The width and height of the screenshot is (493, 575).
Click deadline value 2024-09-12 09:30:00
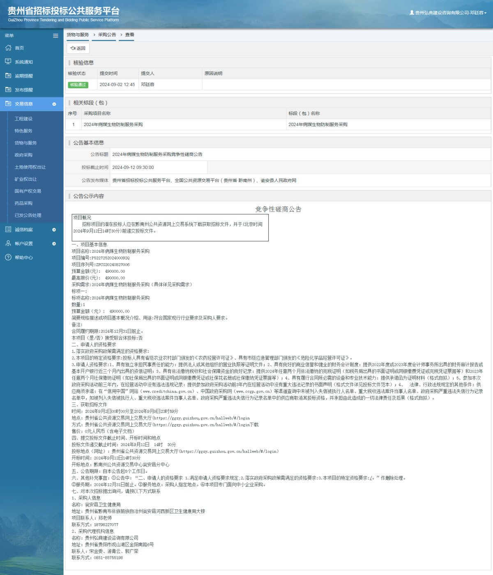tap(133, 168)
